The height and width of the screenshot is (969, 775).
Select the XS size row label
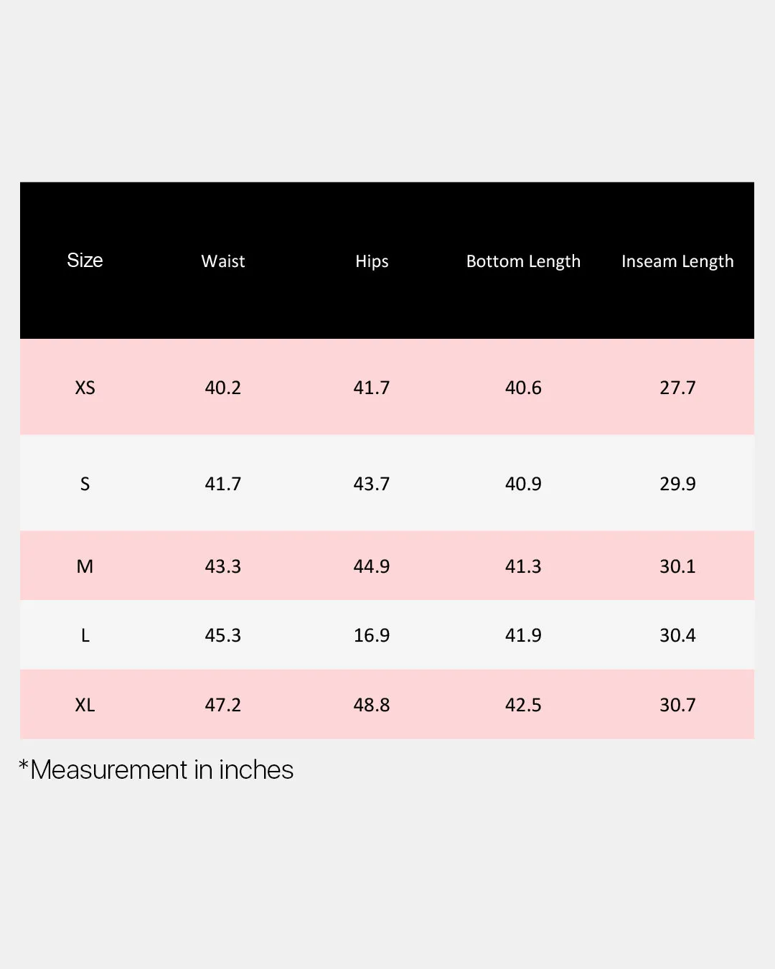point(85,388)
